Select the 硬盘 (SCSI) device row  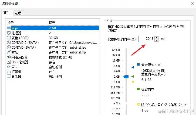click(x=53, y=38)
